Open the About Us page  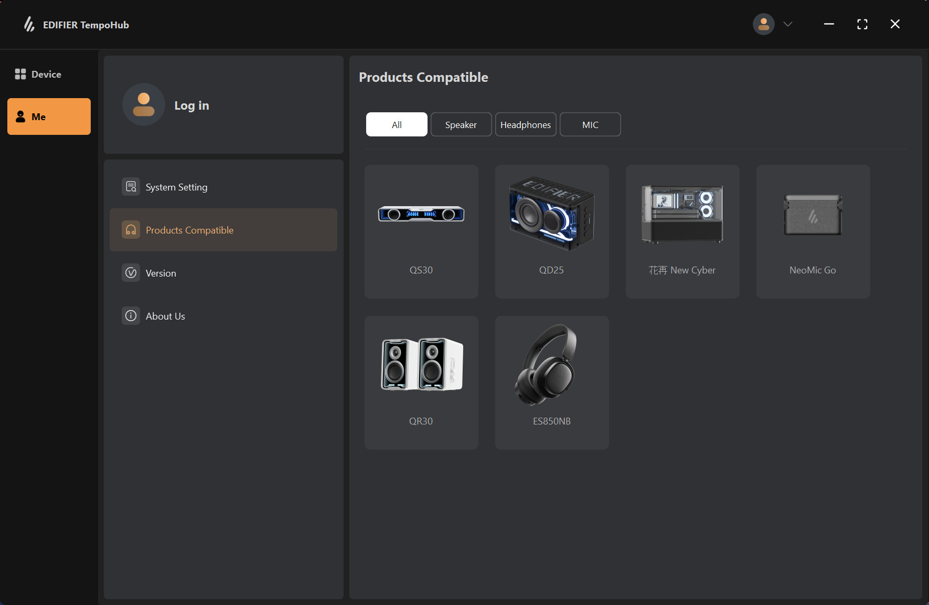223,316
